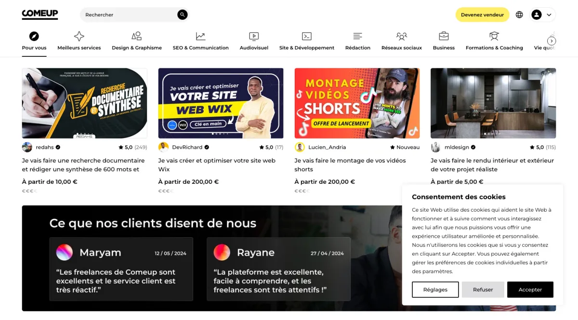The image size is (578, 320).
Task: Click the mldesign seller avatar
Action: pos(436,147)
